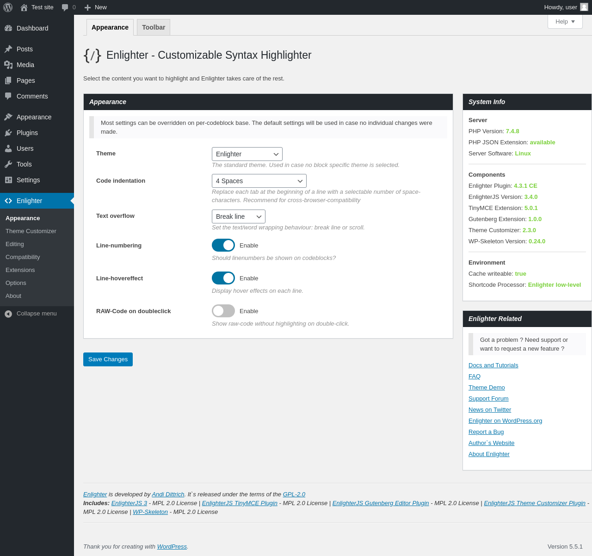Open EnlighterJS 3 footer link
This screenshot has height=556, width=592.
129,503
